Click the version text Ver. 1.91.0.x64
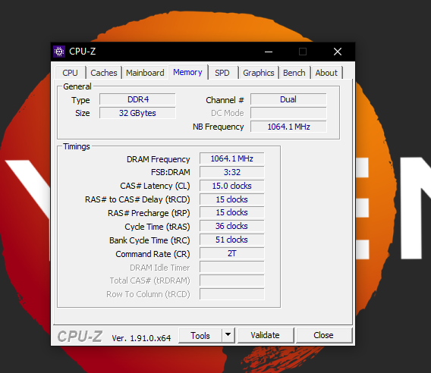This screenshot has height=373, width=431. coord(141,338)
